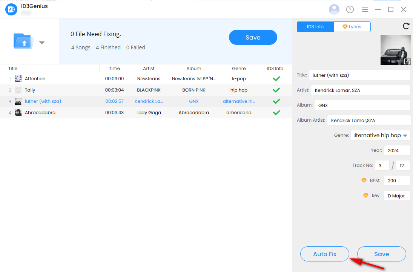Click the top Save button
Viewport: 413px width, 272px height.
253,37
